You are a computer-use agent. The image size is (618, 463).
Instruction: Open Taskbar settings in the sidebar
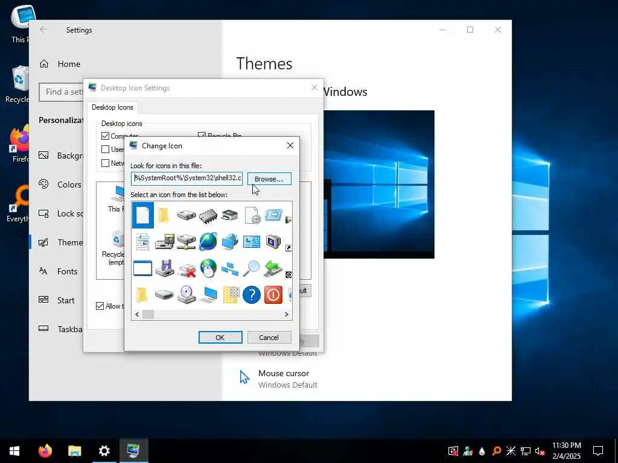[61, 329]
